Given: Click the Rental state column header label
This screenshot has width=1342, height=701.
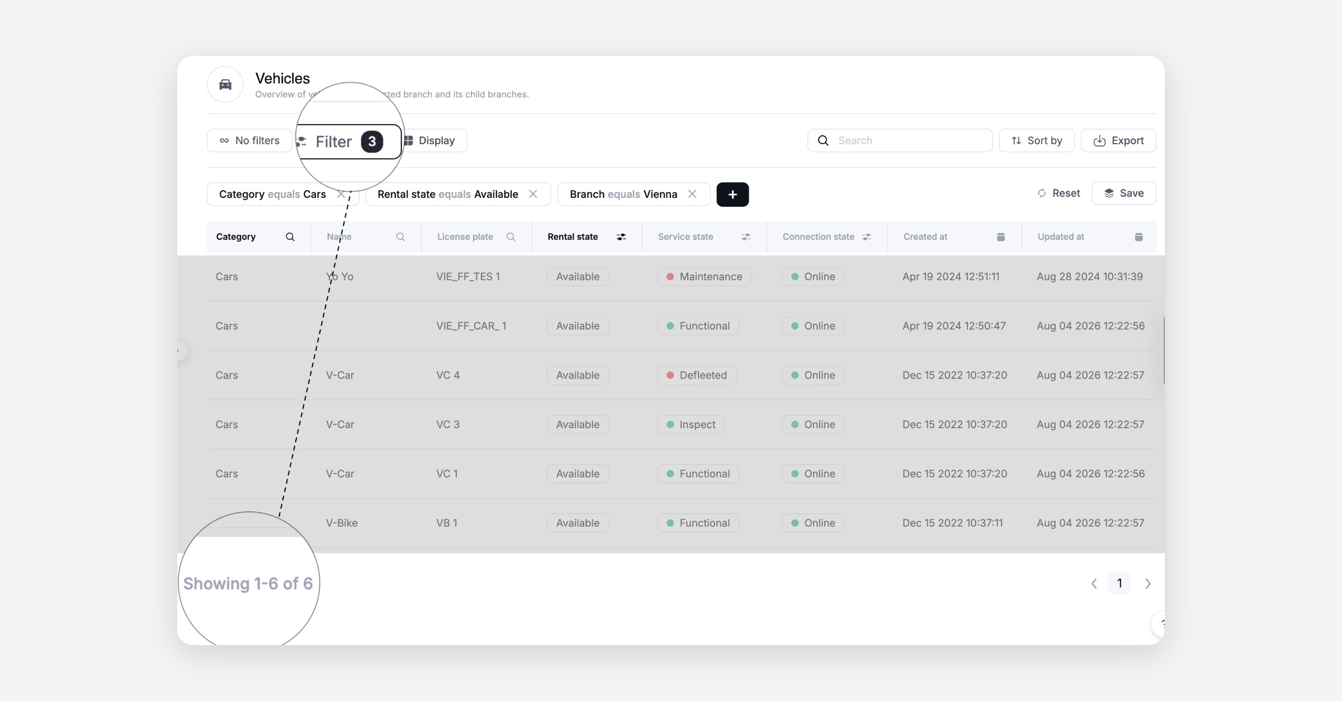Looking at the screenshot, I should (x=573, y=237).
